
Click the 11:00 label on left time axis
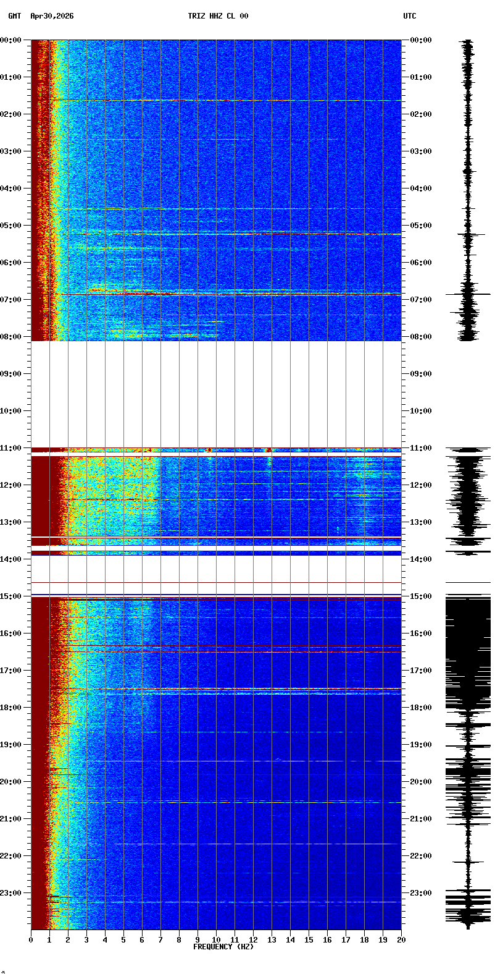[x=11, y=448]
